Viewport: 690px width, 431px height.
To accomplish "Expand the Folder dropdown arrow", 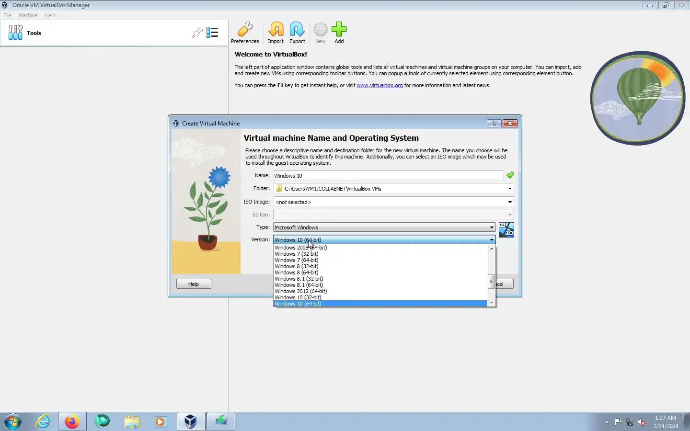I will 510,189.
